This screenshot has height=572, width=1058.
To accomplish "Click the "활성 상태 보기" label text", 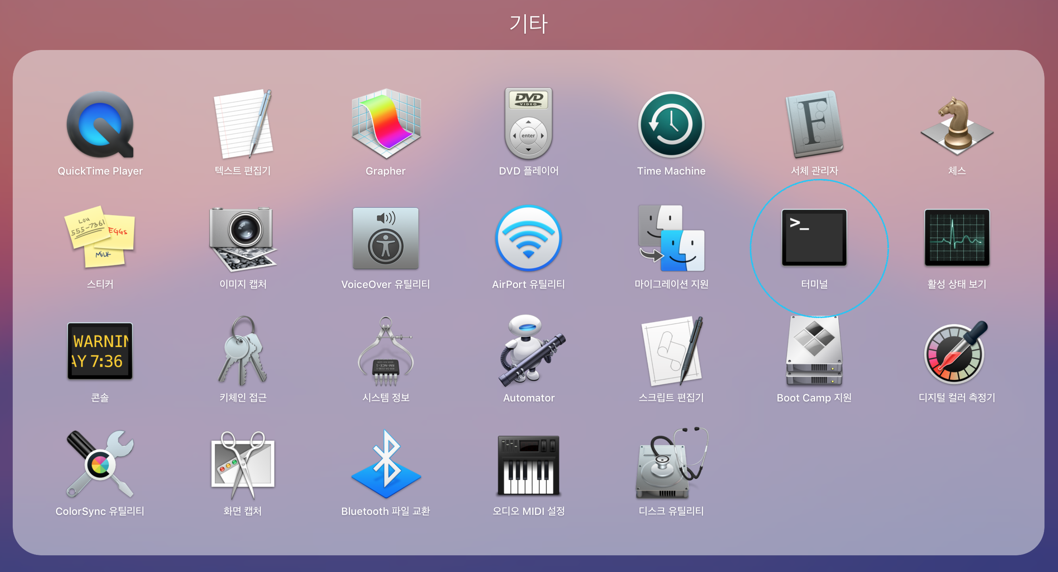I will pos(957,284).
